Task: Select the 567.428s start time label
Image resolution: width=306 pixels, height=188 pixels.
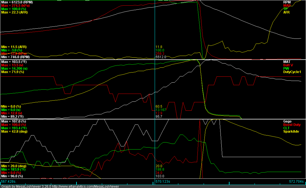Action: (x=8, y=181)
